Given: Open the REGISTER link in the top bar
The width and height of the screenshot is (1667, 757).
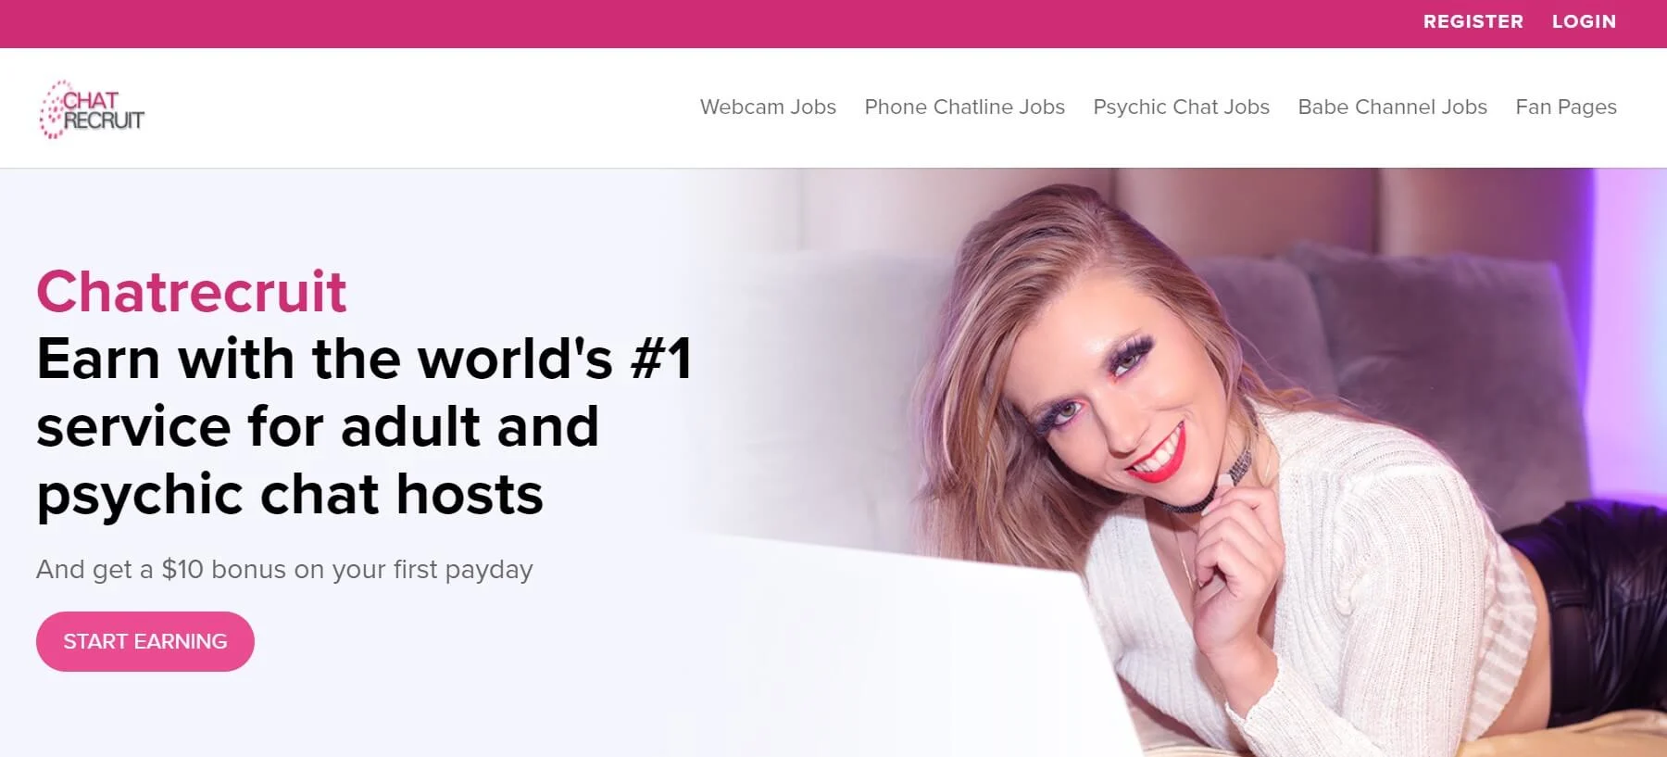Looking at the screenshot, I should 1473,21.
